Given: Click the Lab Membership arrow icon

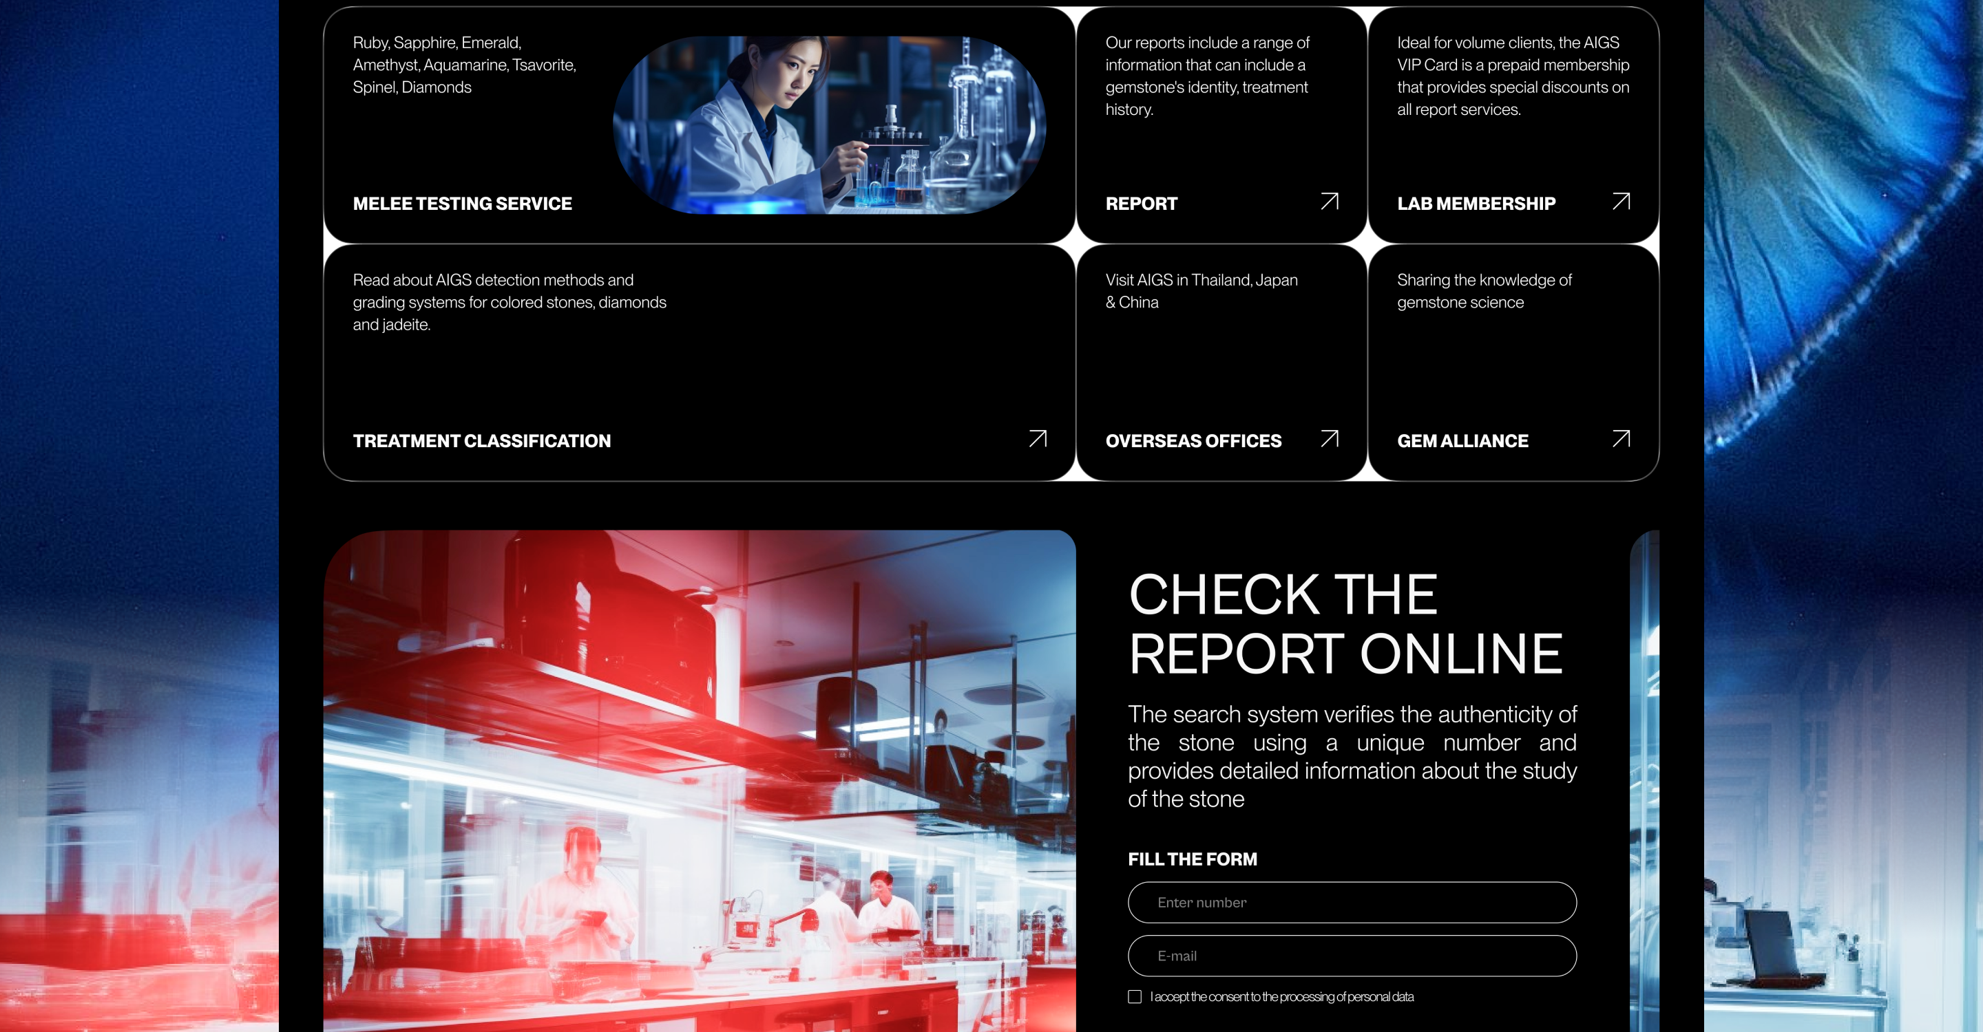Looking at the screenshot, I should (1622, 202).
